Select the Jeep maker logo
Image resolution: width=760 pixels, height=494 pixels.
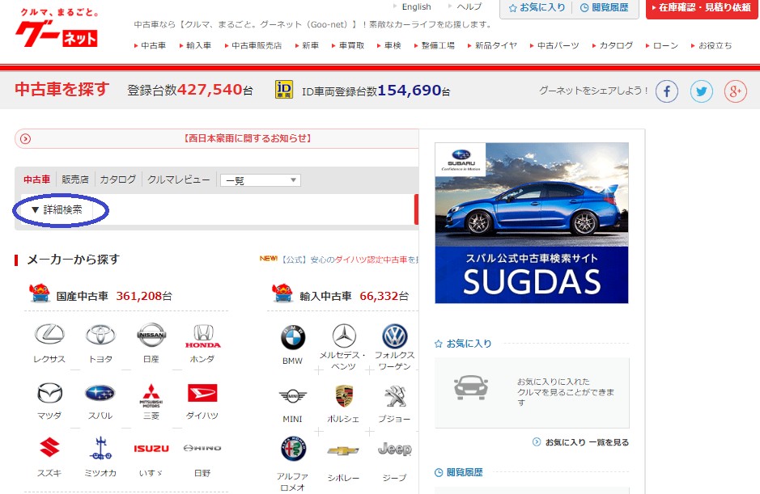point(394,450)
